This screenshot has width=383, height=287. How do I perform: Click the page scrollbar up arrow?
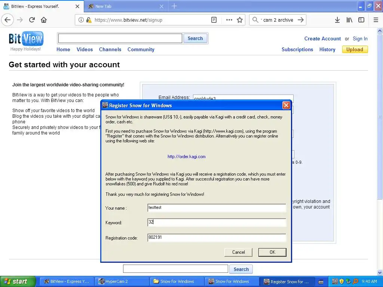point(380,31)
